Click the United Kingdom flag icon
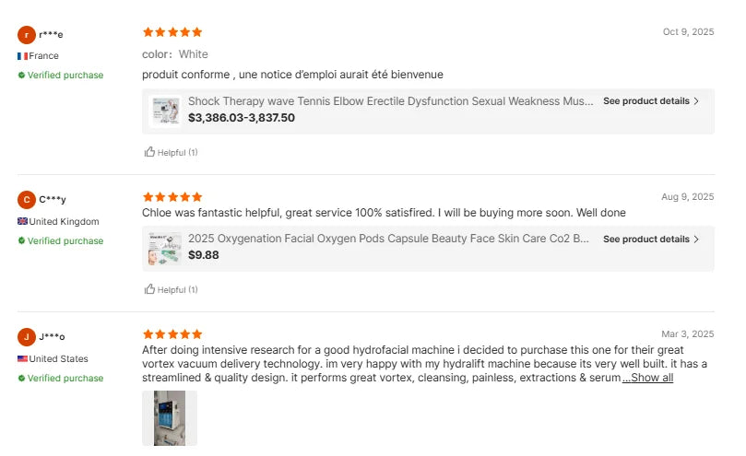This screenshot has height=456, width=746. tap(22, 222)
